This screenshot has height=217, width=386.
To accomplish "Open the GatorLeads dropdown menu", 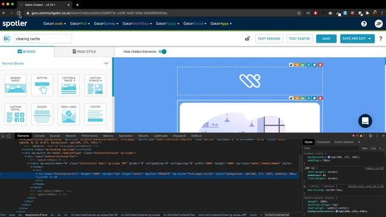I will point(55,24).
